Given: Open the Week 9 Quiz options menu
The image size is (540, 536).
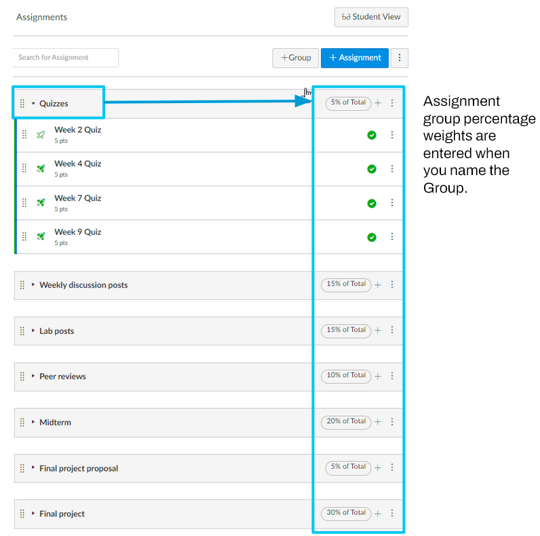Looking at the screenshot, I should point(391,237).
